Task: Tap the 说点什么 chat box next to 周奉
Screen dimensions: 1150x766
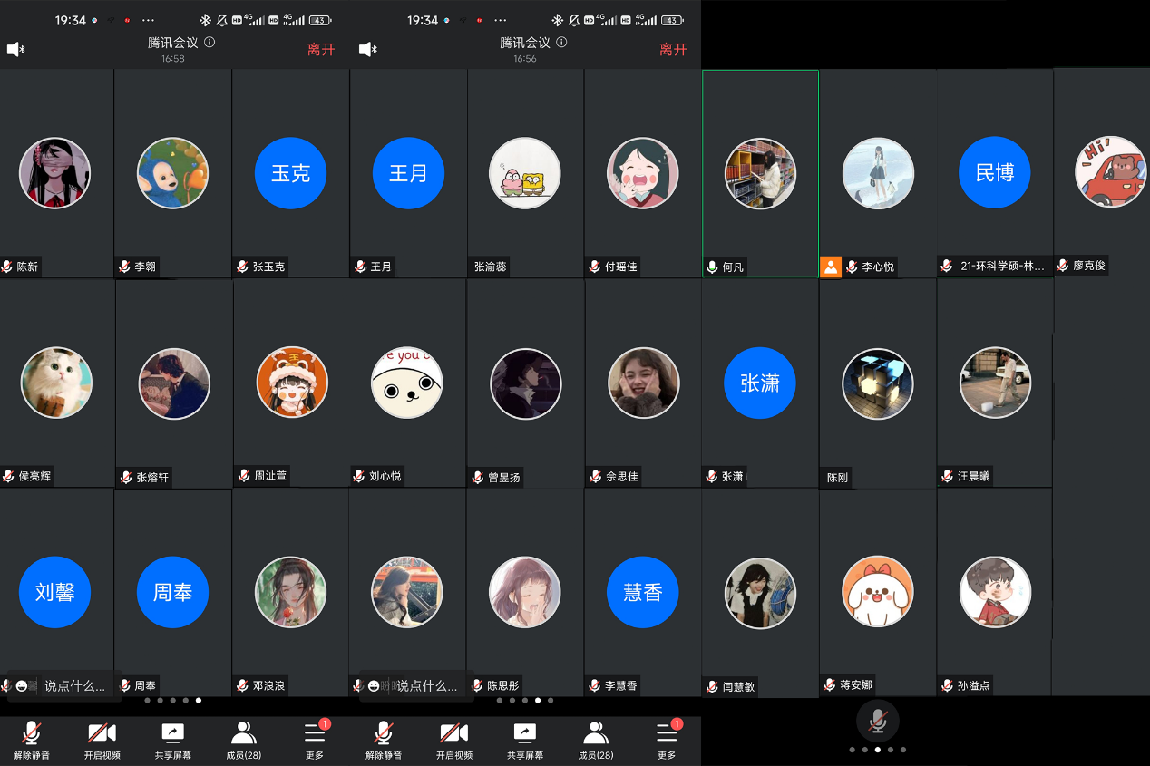Action: click(65, 686)
